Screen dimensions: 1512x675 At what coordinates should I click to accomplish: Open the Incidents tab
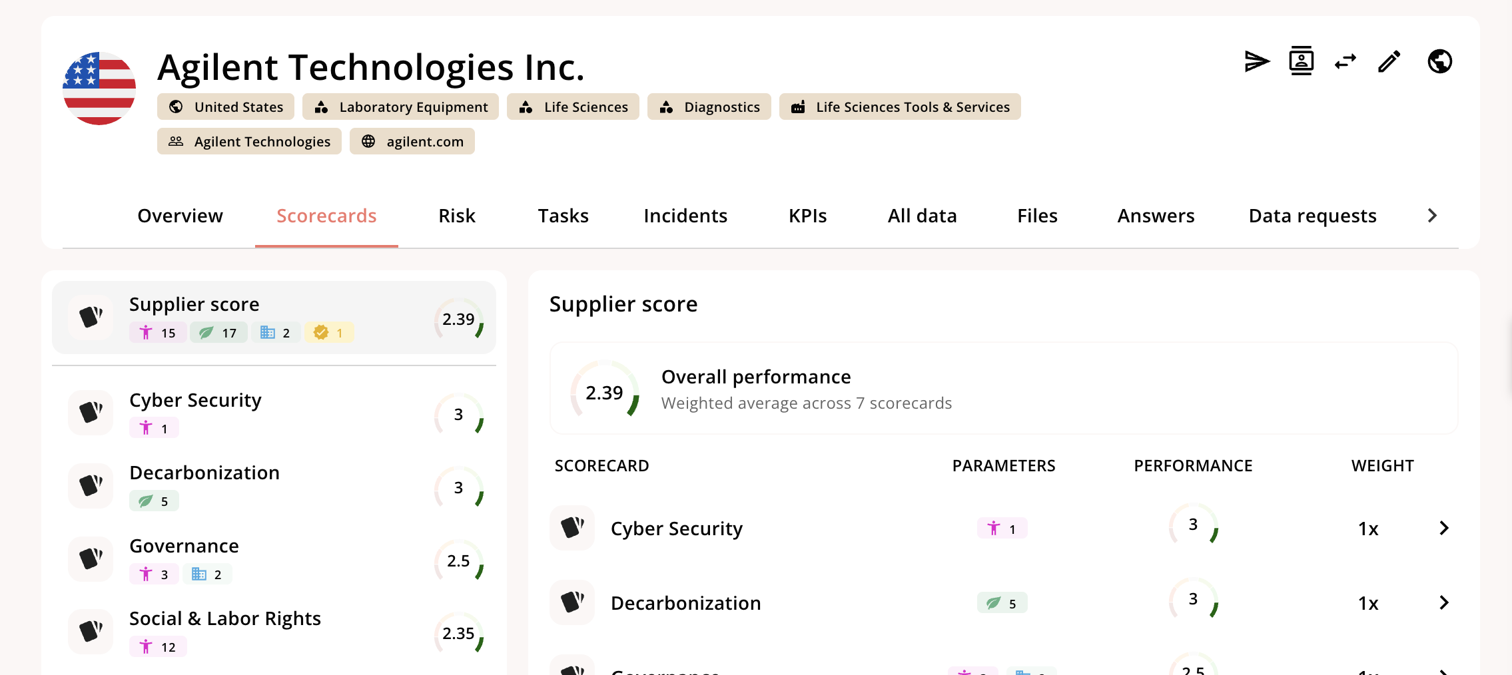(685, 216)
